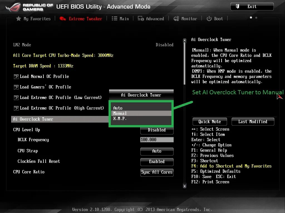
Task: Click the F5: Optimized Defaults hint
Action: tap(216, 171)
